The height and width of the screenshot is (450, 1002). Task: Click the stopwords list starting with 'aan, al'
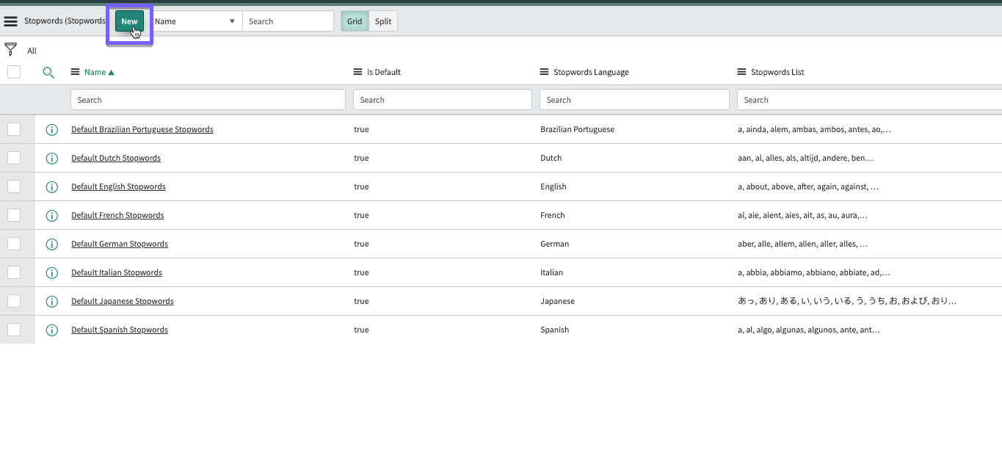point(805,158)
